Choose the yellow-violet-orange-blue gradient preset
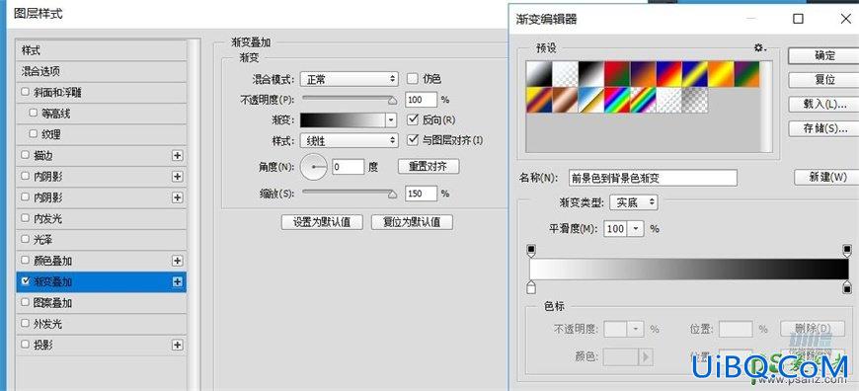The image size is (859, 391). [x=540, y=100]
